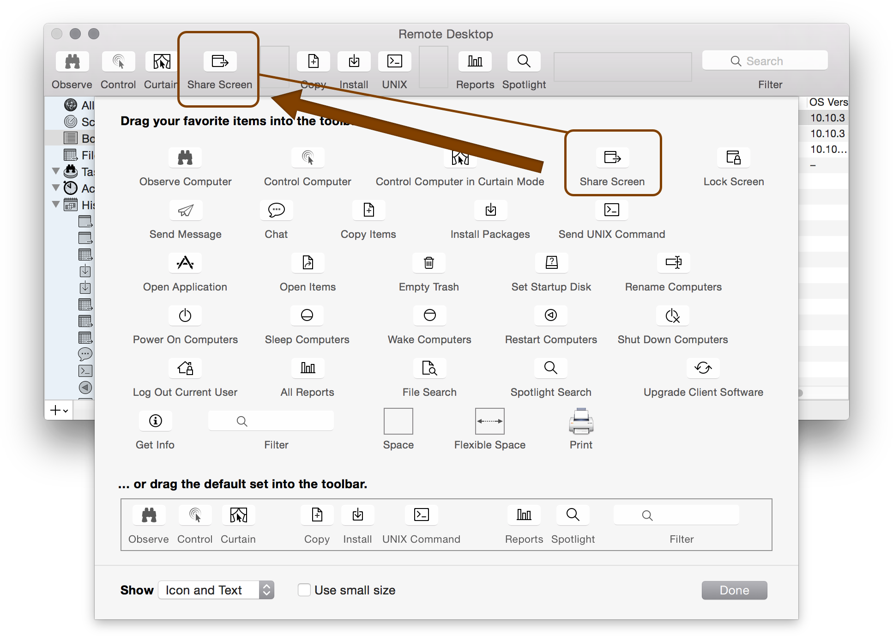Open the Show 'Icon and Text' dropdown
The height and width of the screenshot is (636, 893).
[216, 590]
